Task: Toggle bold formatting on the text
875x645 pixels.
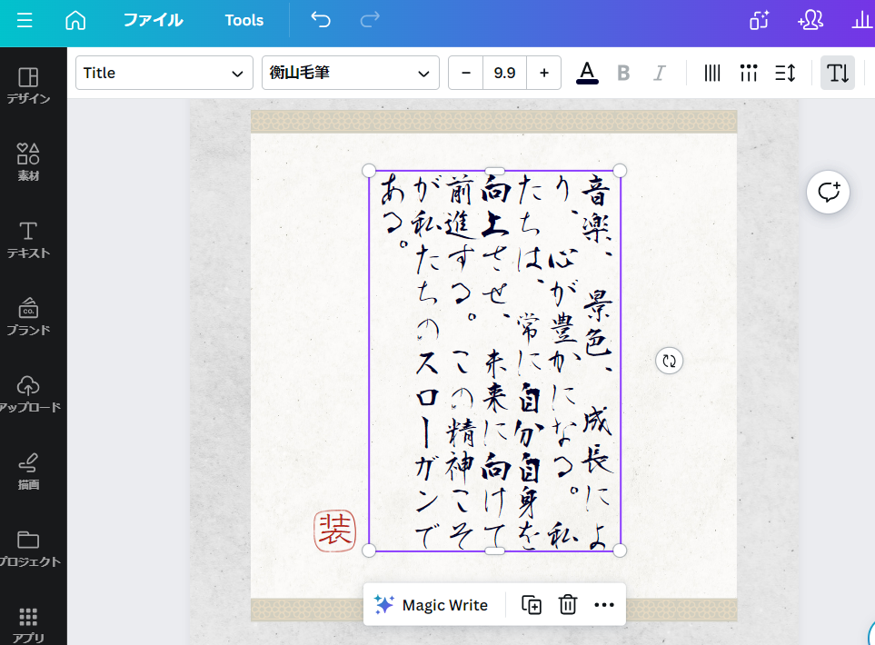Action: [x=623, y=73]
